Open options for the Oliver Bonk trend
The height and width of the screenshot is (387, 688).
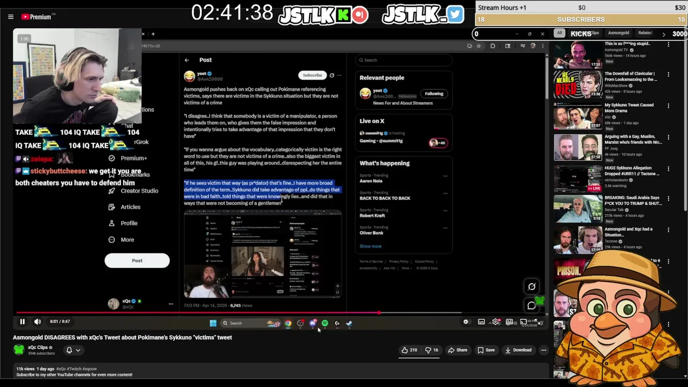point(445,228)
